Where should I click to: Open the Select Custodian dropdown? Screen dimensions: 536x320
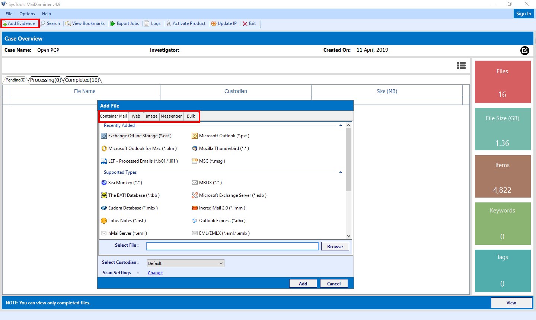(x=186, y=263)
